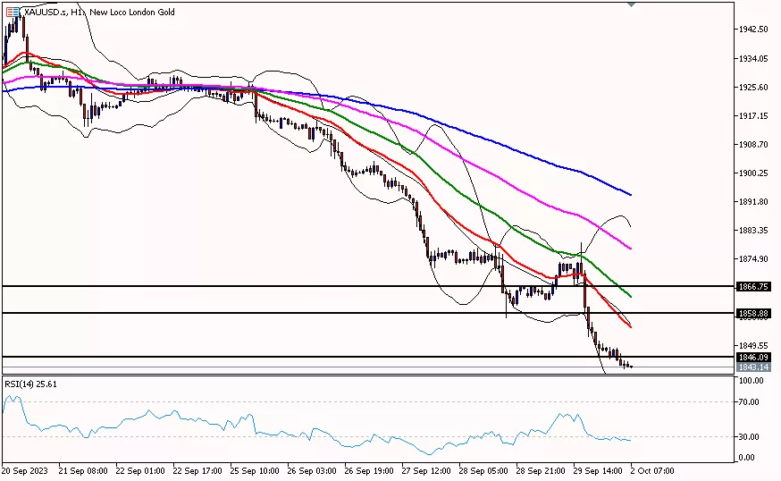Click the 1849.55 price scale value
This screenshot has height=481, width=781.
coord(753,345)
